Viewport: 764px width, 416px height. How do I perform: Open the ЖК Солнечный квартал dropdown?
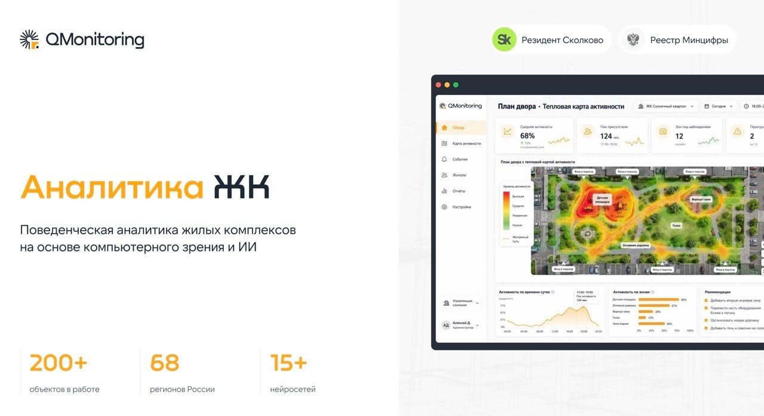[666, 106]
